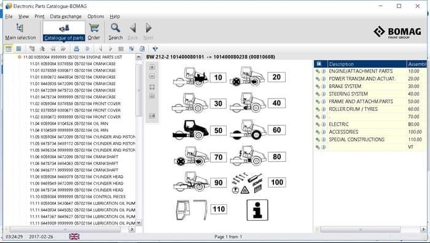Fit drawing to window icon
This screenshot has height=243, width=430.
(x=152, y=87)
